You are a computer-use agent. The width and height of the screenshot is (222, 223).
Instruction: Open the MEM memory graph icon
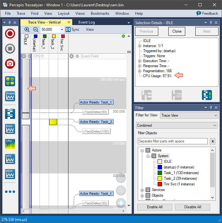10,174
